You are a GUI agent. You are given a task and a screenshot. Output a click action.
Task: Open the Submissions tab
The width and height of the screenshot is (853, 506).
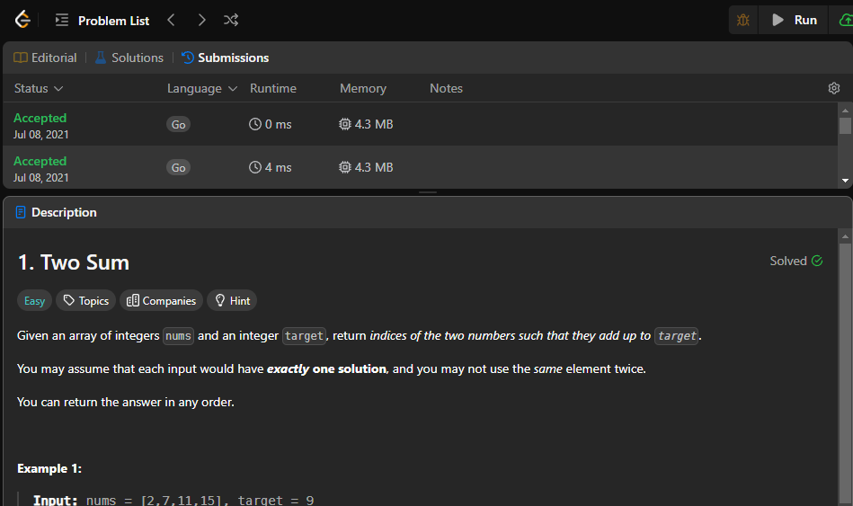[225, 58]
